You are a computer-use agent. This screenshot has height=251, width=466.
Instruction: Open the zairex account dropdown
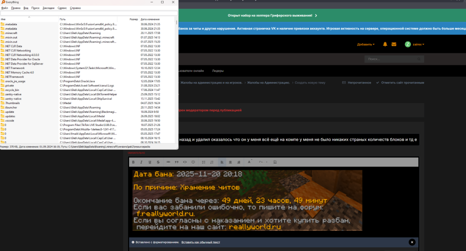pyautogui.click(x=418, y=44)
